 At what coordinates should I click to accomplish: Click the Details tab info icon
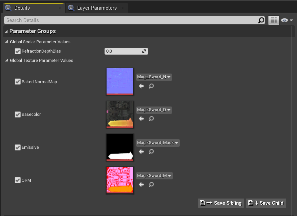tap(8, 8)
